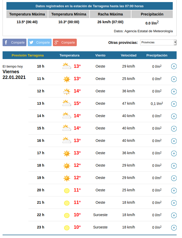Open the Provincias dropdown

158,42
